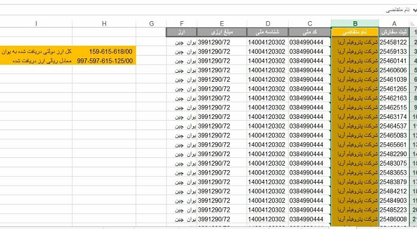The image size is (417, 229).
Task: Select column H header
Action: pos(104,23)
